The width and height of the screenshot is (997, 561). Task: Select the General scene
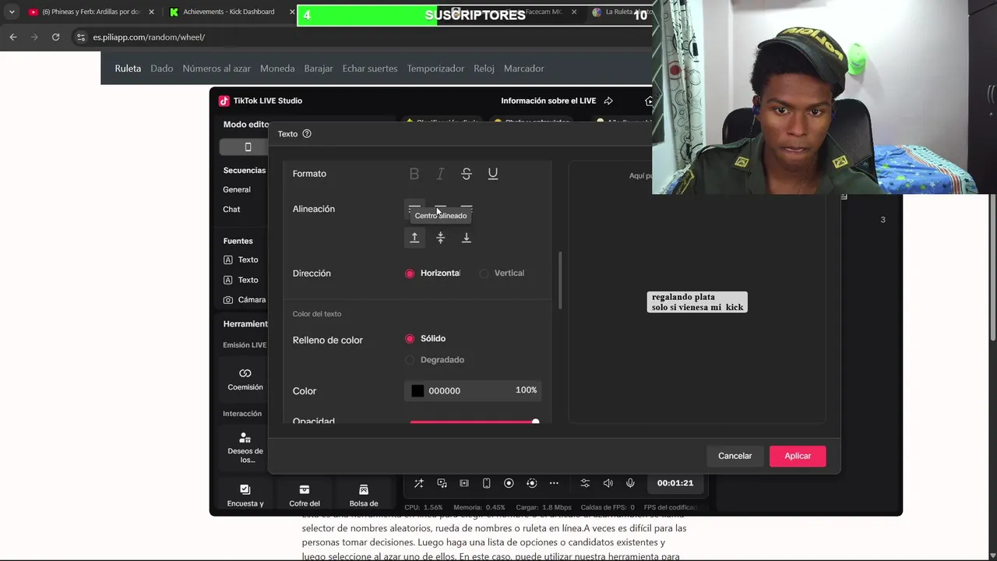(237, 189)
